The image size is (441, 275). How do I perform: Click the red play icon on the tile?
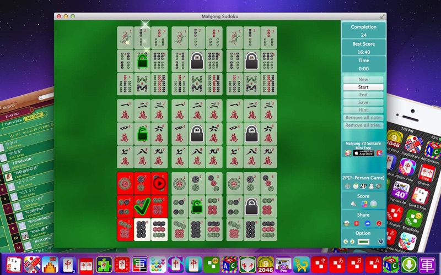pos(159,183)
